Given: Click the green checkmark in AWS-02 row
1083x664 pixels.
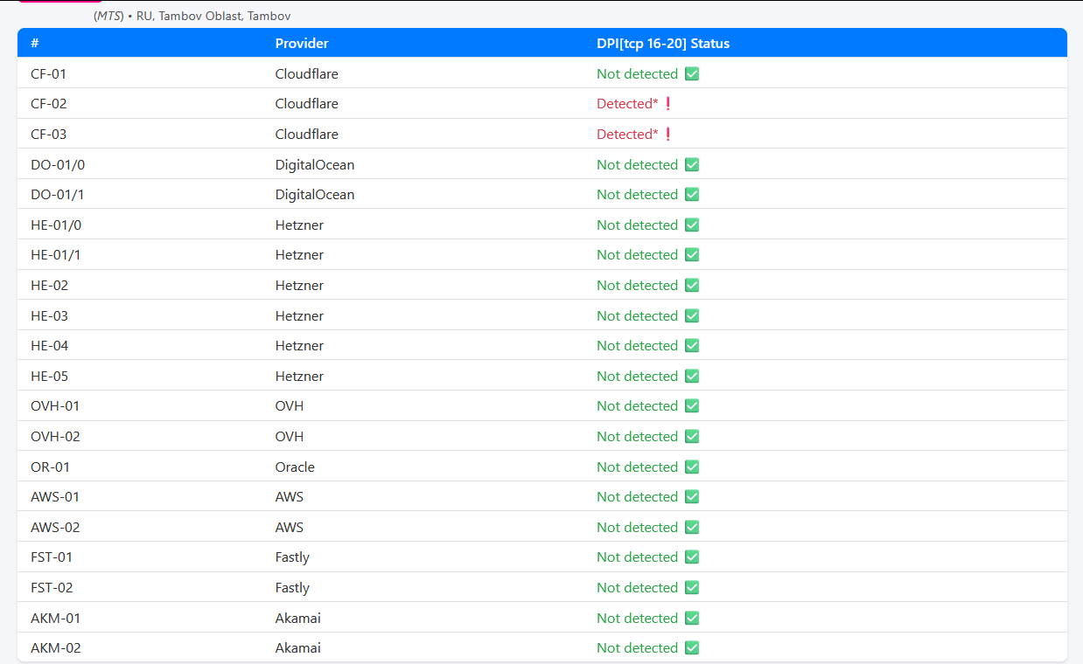Looking at the screenshot, I should click(692, 528).
